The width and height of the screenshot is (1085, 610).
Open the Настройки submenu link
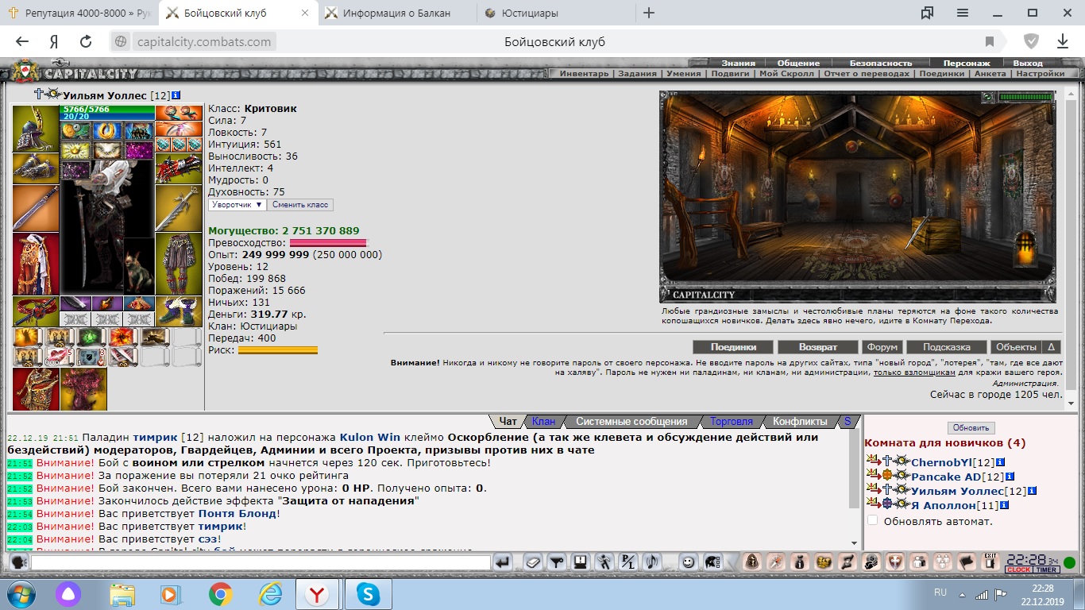(x=1040, y=74)
